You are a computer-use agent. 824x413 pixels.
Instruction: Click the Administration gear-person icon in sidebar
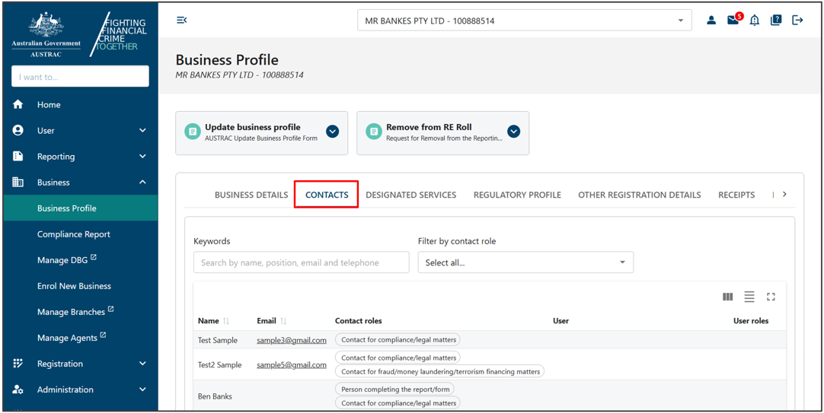(x=18, y=389)
